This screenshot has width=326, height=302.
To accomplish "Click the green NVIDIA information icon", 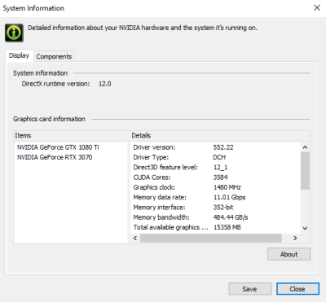I will (14, 33).
